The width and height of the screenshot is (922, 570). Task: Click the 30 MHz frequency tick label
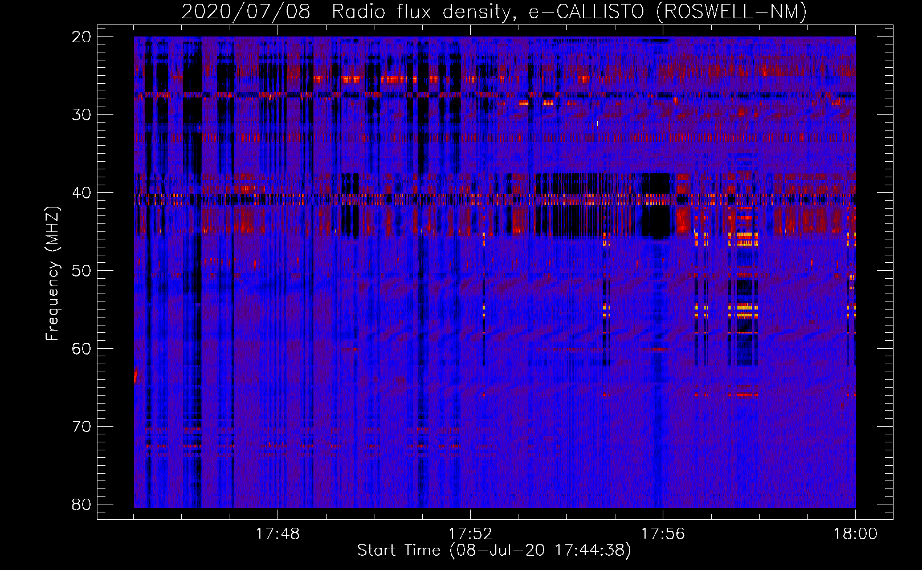[x=82, y=115]
